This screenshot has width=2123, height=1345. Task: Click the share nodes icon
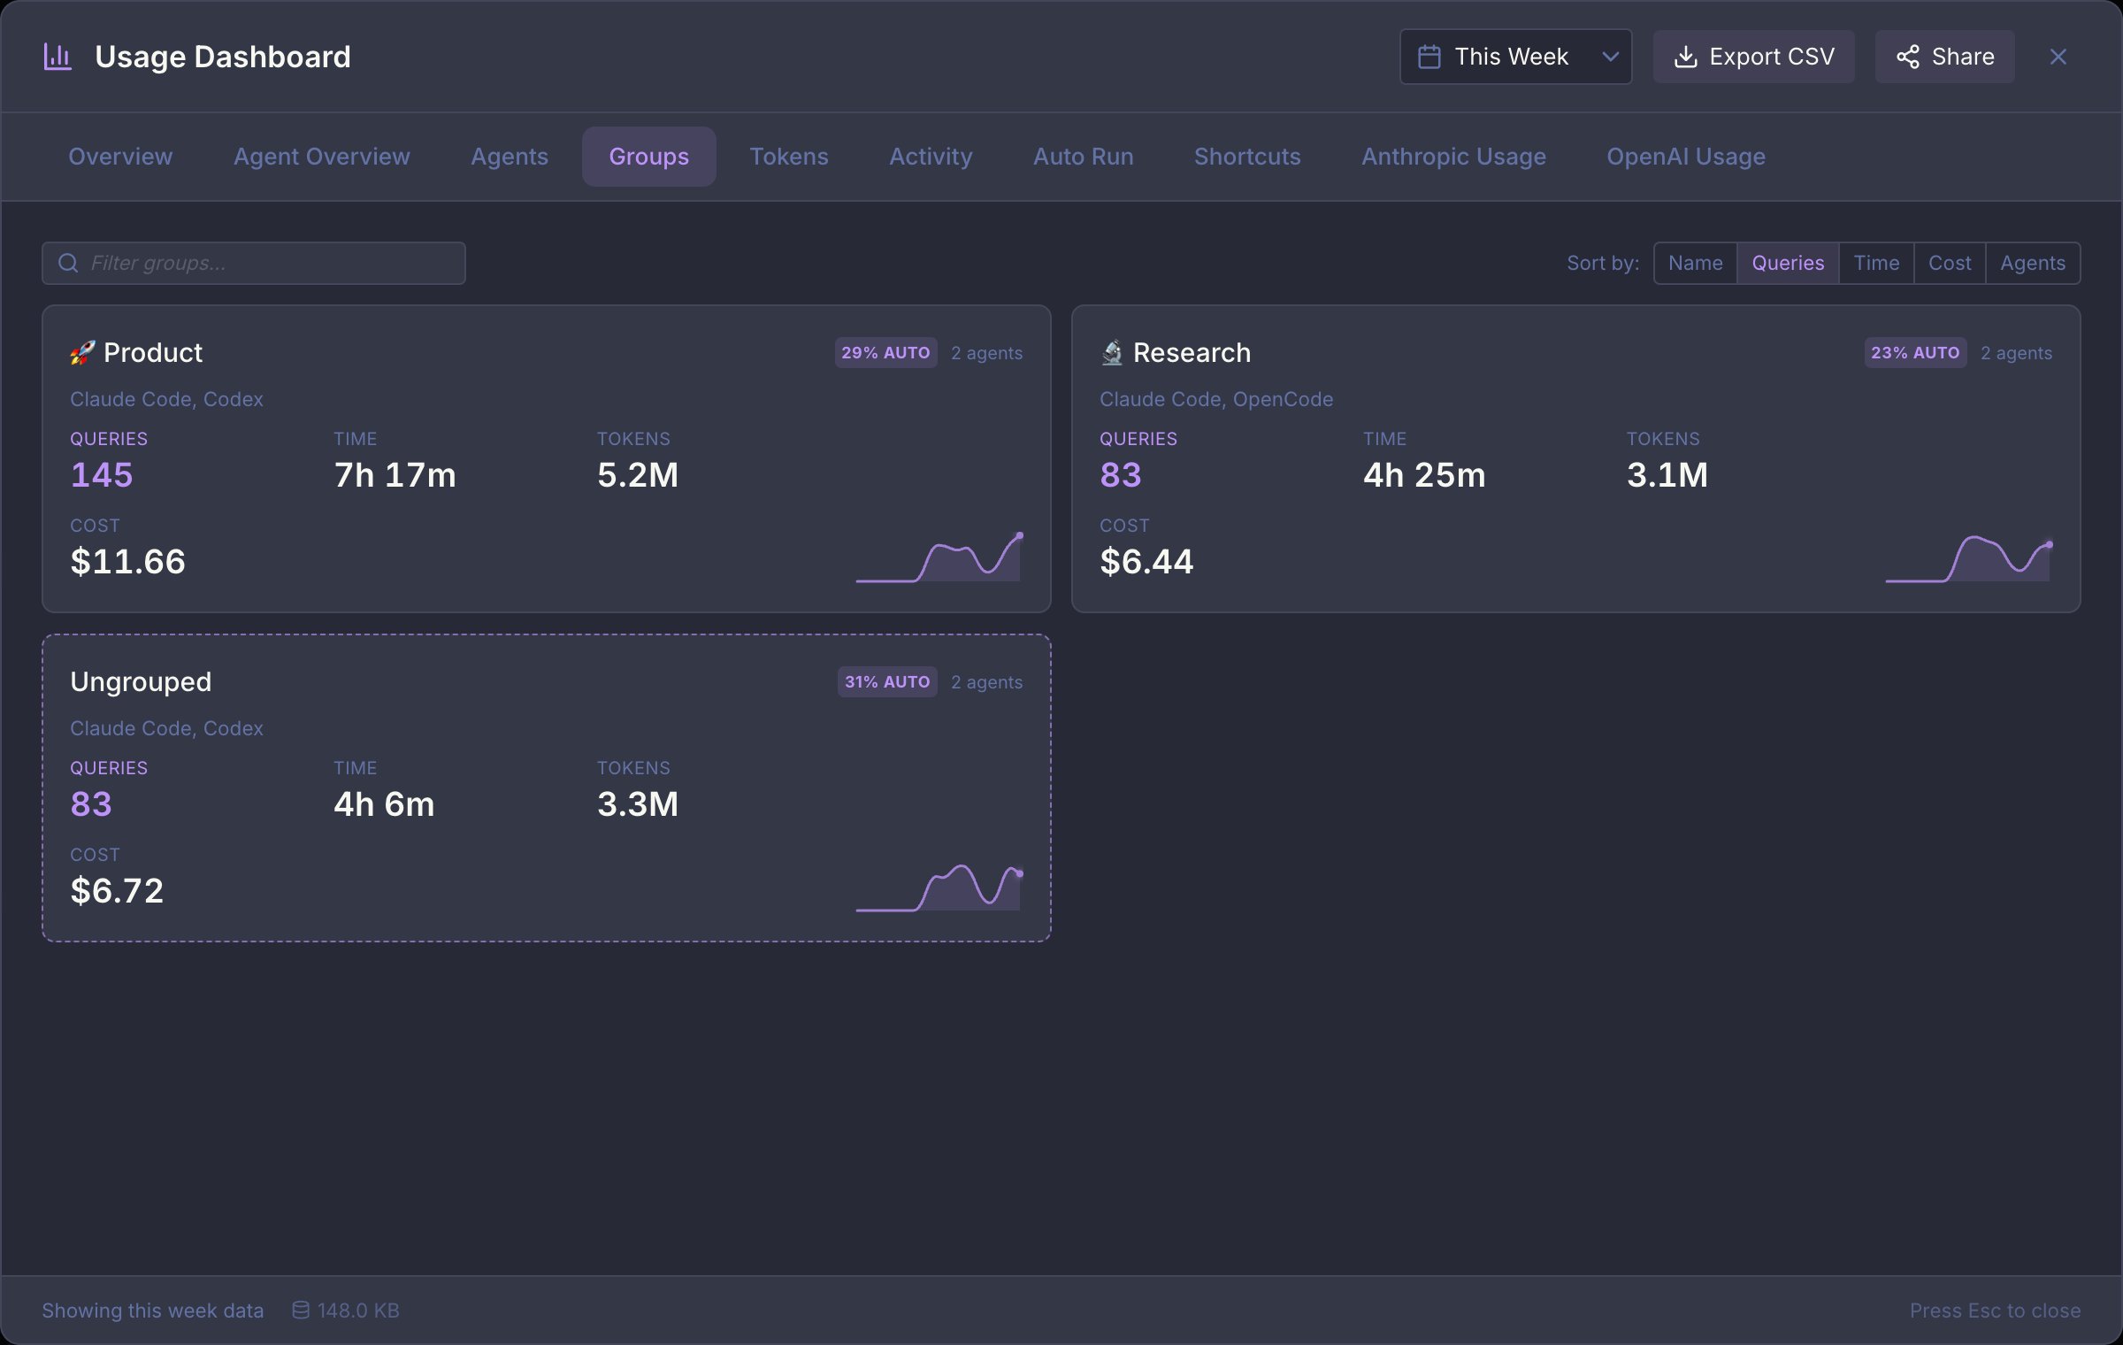[1908, 57]
